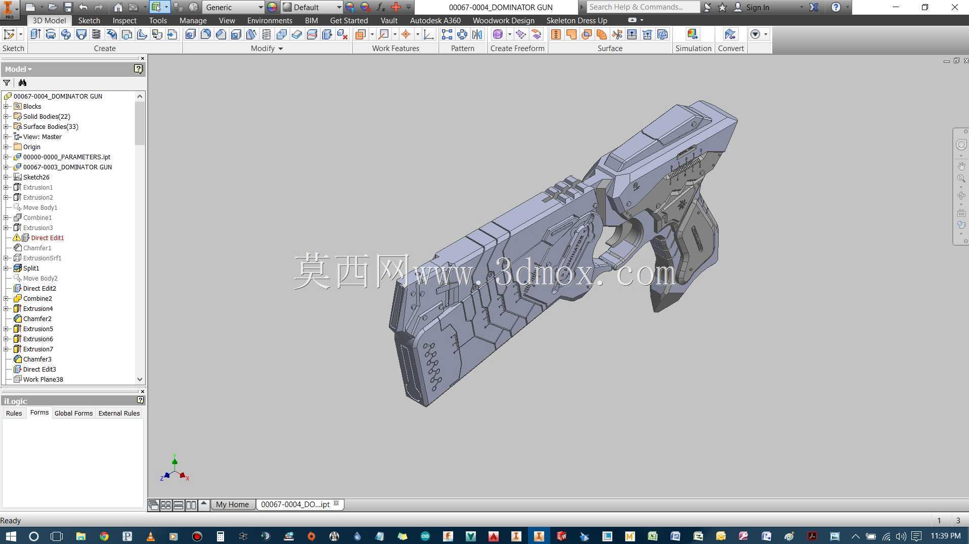Screen dimensions: 969x544
Task: Expand the Blocks node in browser
Action: (6, 106)
